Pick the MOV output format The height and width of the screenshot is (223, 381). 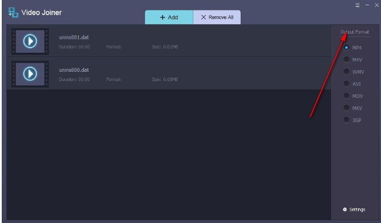[x=353, y=96]
